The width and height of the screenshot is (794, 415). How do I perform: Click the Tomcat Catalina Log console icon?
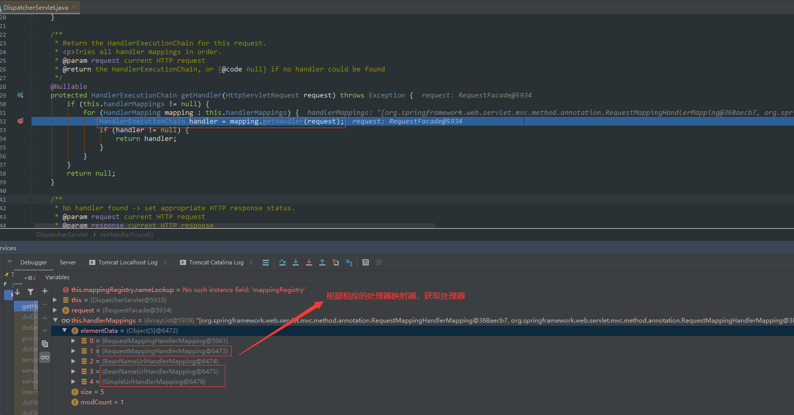tap(183, 262)
